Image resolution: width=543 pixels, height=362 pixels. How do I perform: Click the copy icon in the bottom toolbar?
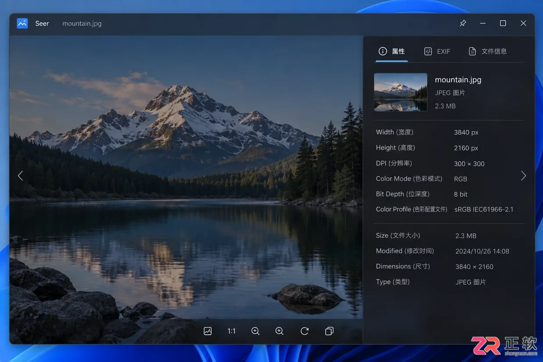pyautogui.click(x=329, y=331)
